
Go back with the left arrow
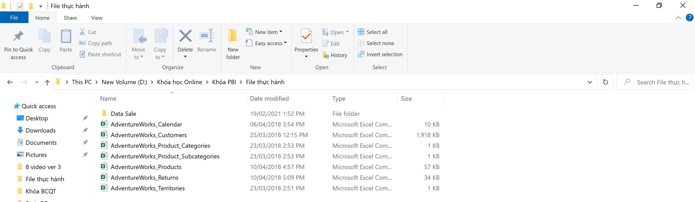point(10,82)
